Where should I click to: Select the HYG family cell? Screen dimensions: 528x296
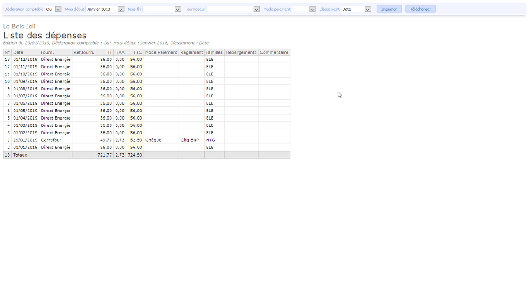pyautogui.click(x=211, y=140)
